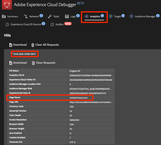Click the Logs table icon

67,16
